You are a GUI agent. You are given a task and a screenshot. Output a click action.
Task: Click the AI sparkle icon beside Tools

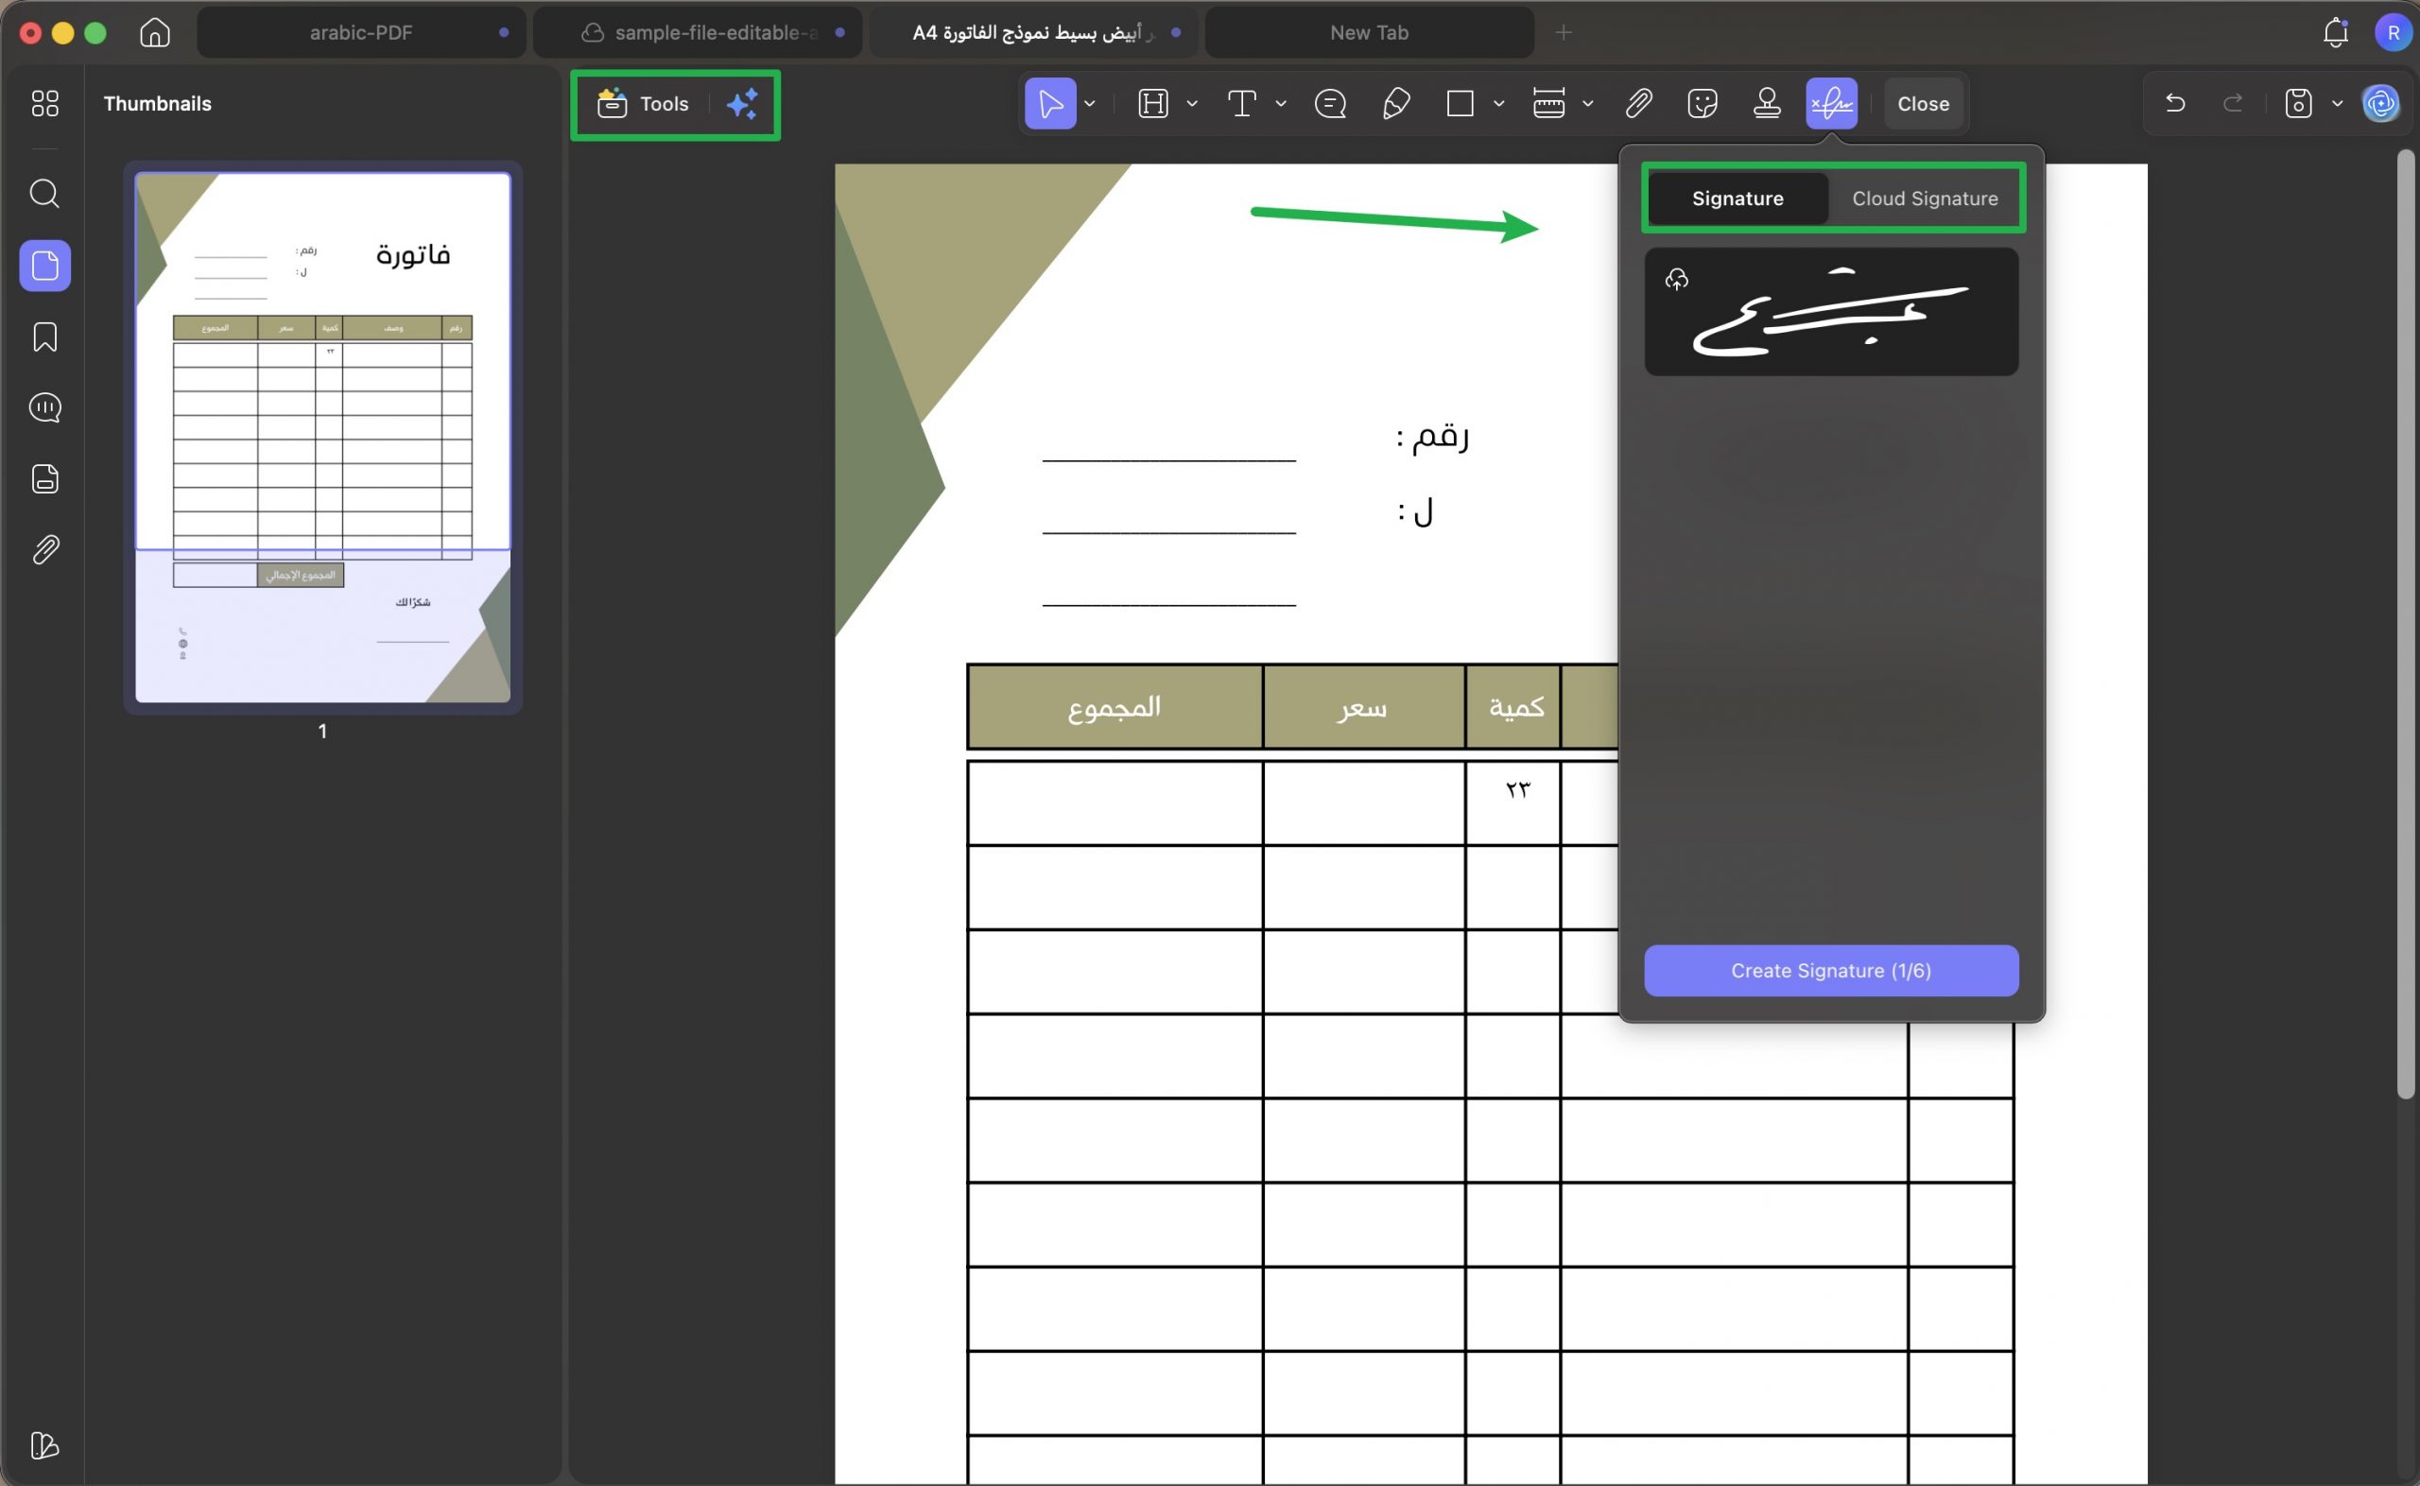coord(743,103)
